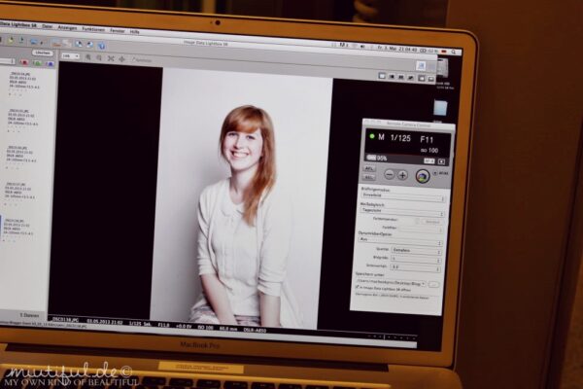Open the Bildgröße dropdown
This screenshot has width=583, height=389.
point(416,257)
